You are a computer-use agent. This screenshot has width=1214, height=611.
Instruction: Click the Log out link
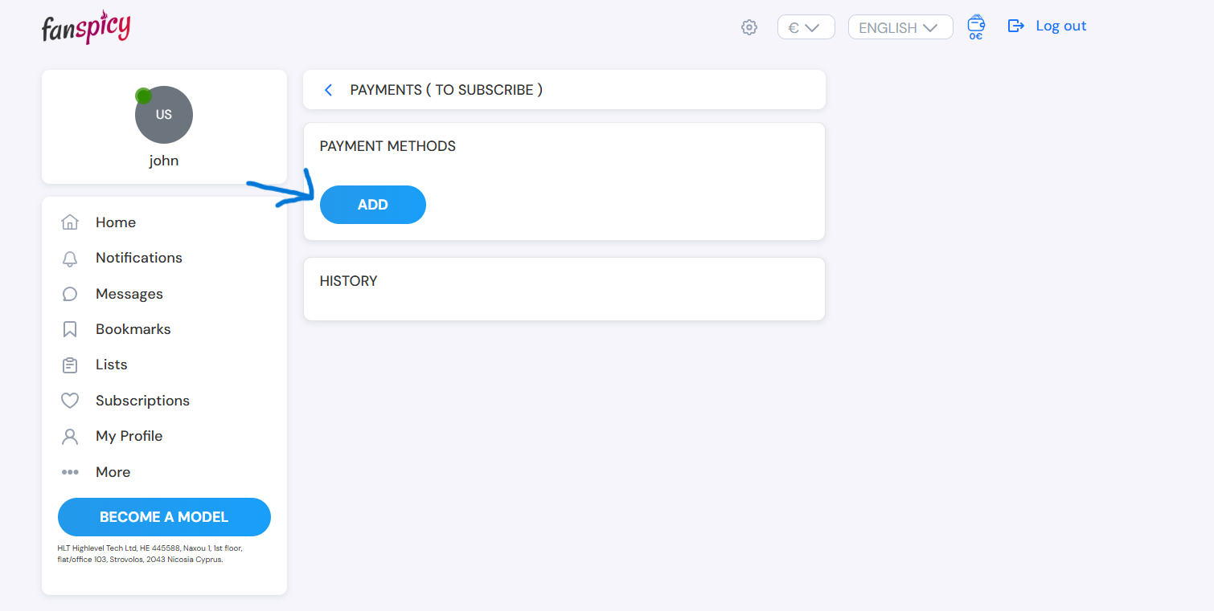pyautogui.click(x=1060, y=26)
